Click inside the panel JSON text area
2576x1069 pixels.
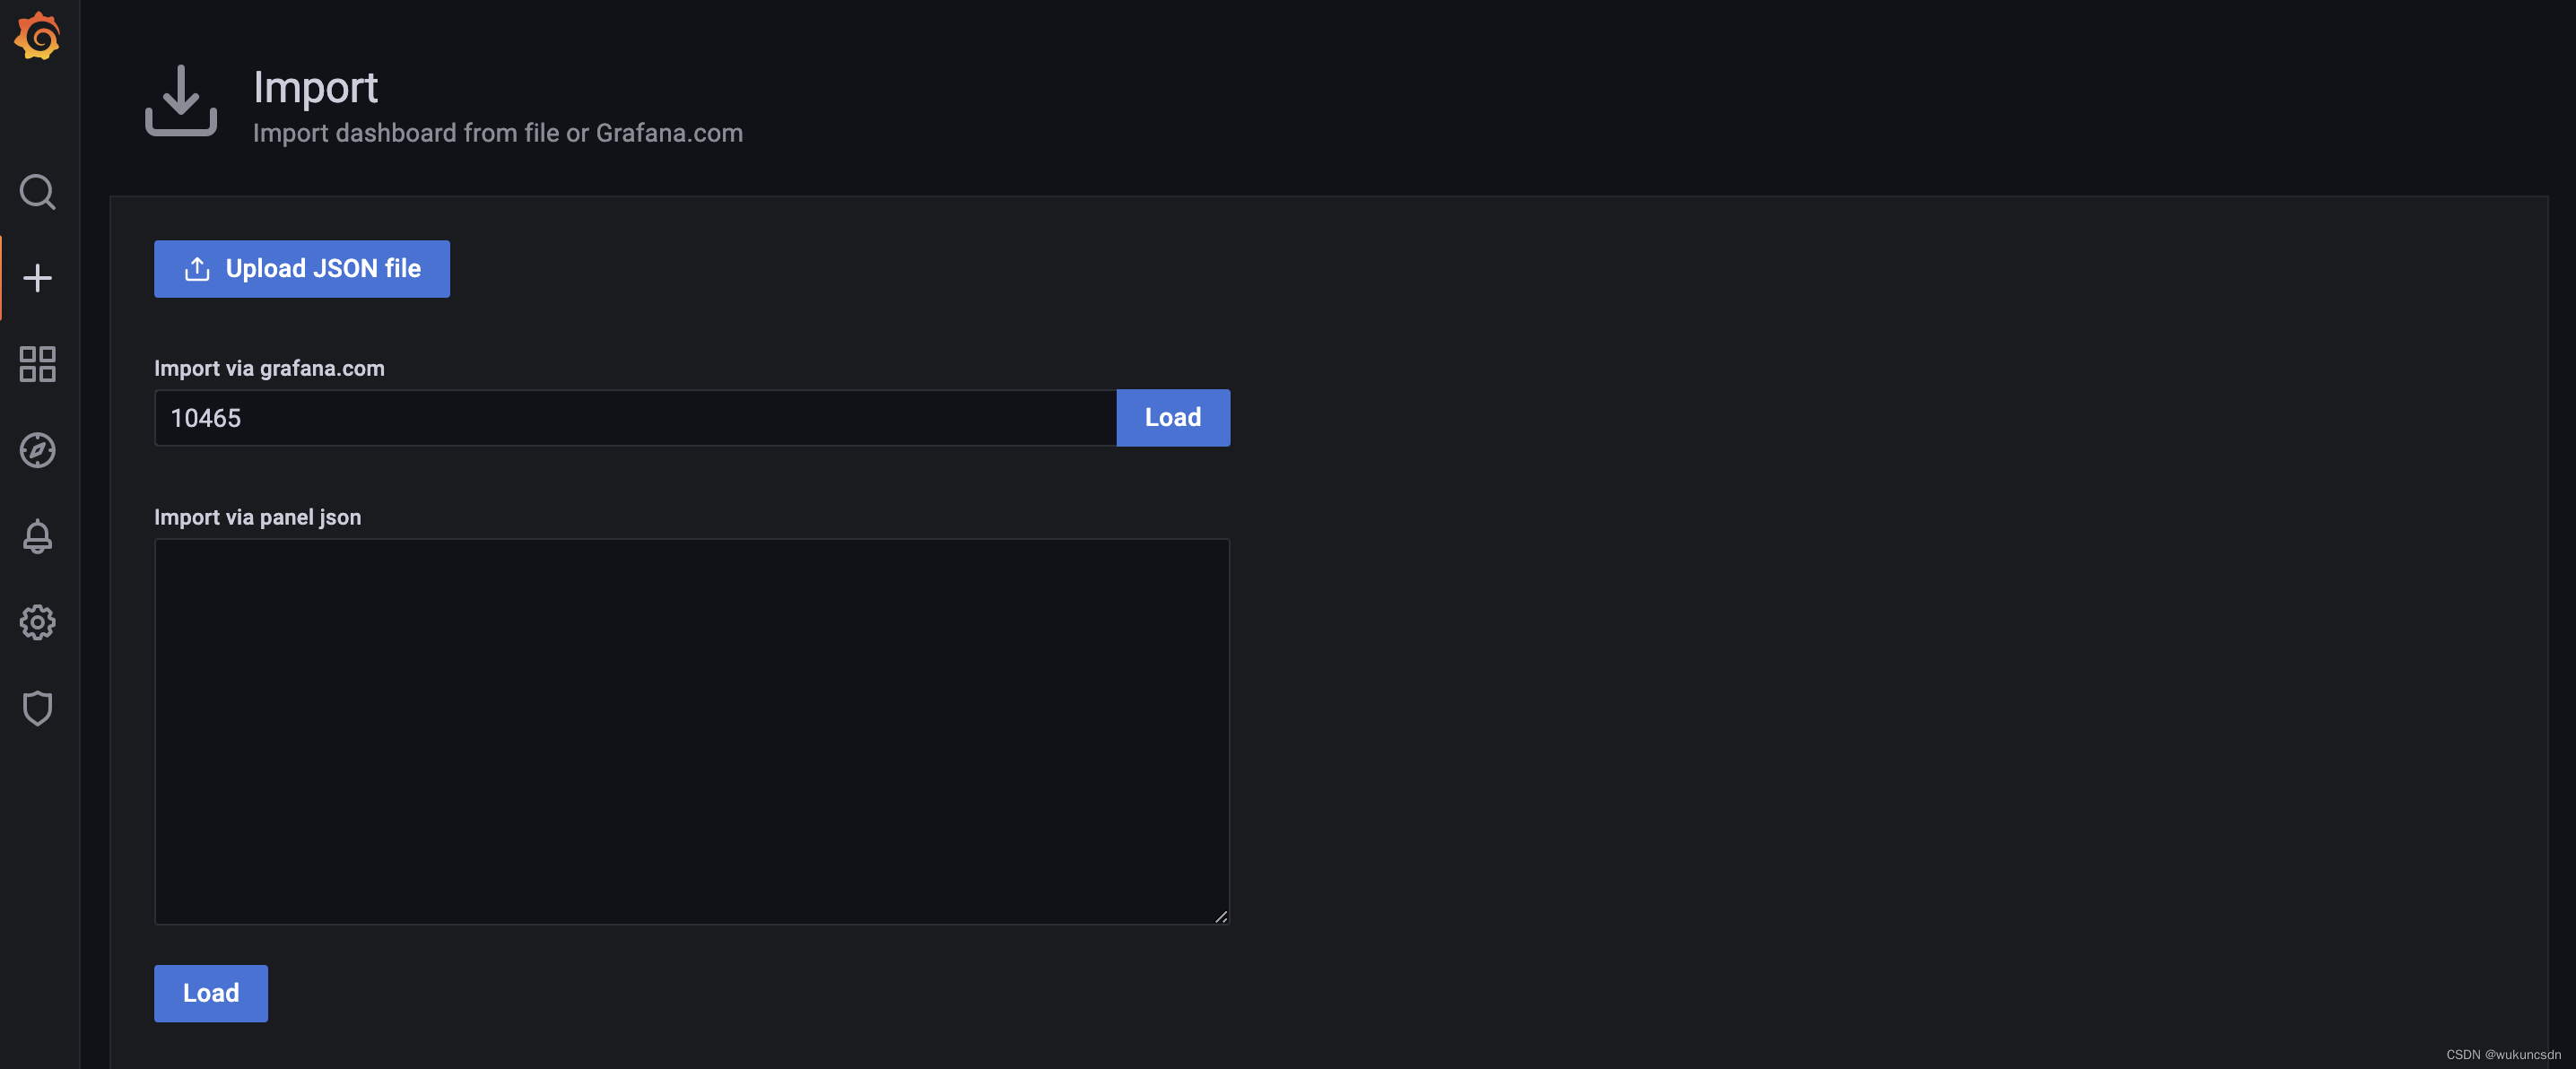690,730
